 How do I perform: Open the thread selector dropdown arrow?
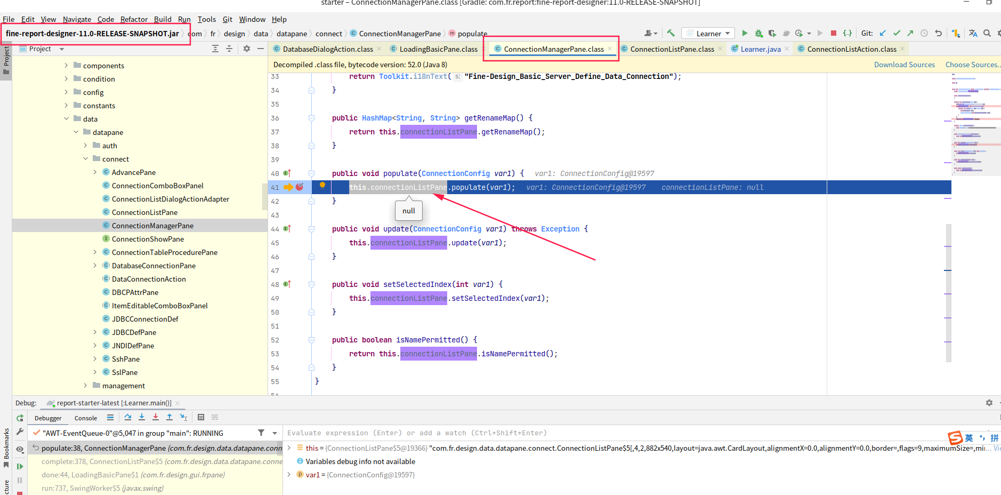275,433
